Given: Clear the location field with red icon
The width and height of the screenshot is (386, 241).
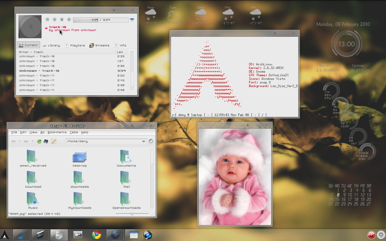Looking at the screenshot, I should click(x=144, y=141).
